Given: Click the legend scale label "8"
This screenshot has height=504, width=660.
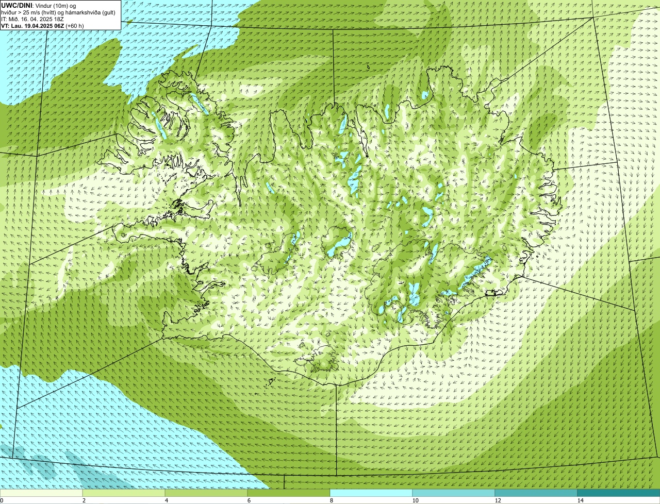Looking at the screenshot, I should click(x=331, y=500).
